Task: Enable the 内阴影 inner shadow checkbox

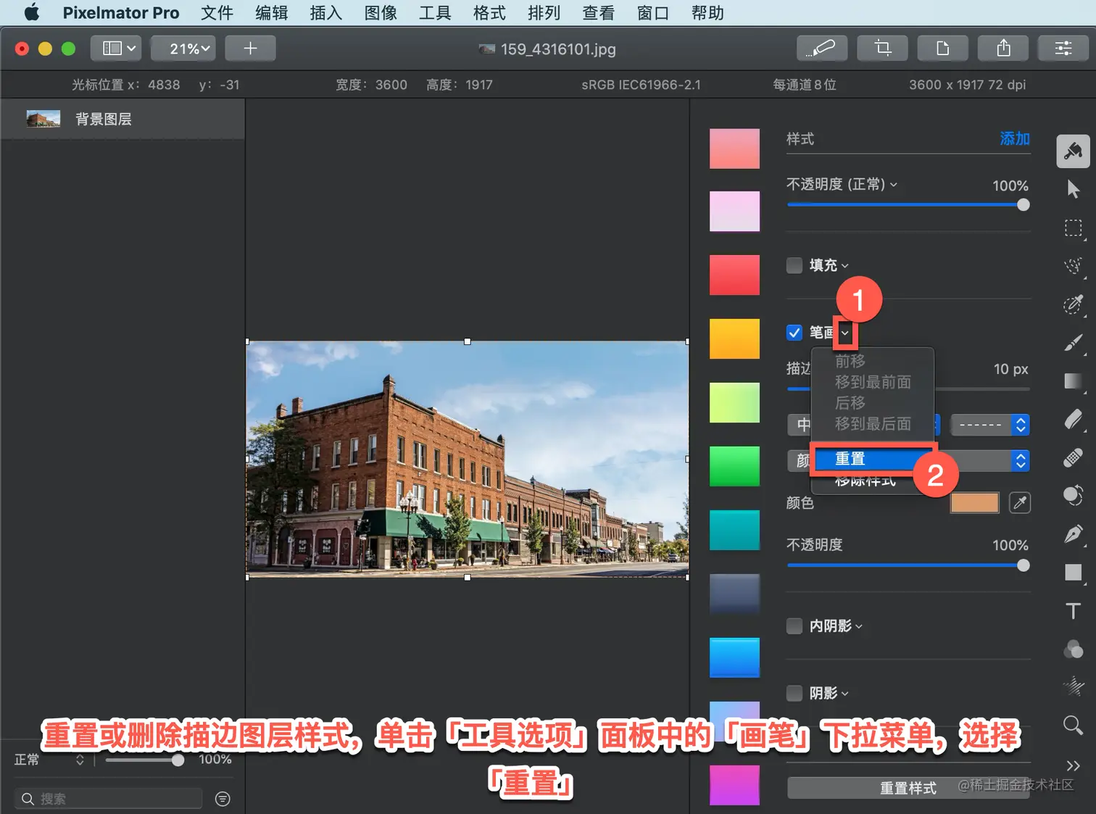Action: click(794, 626)
